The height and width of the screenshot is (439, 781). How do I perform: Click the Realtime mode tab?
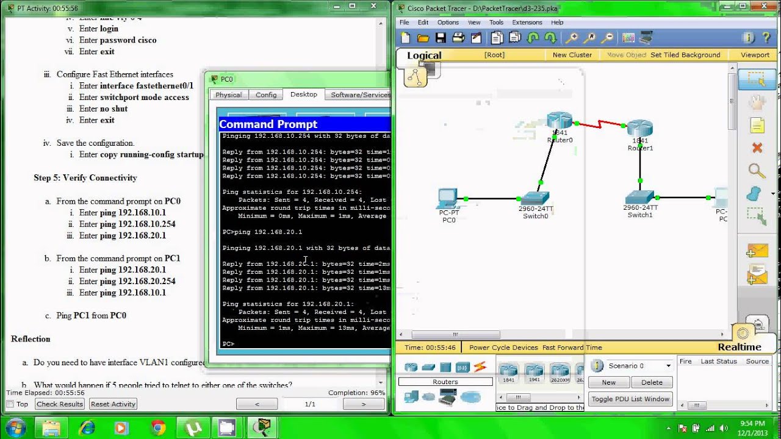[x=740, y=347]
